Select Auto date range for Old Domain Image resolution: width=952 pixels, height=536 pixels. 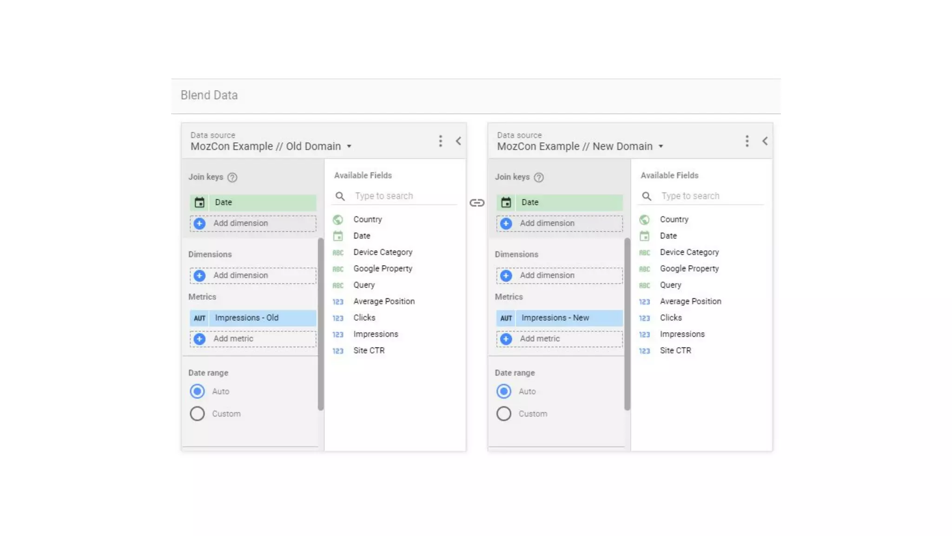(197, 391)
